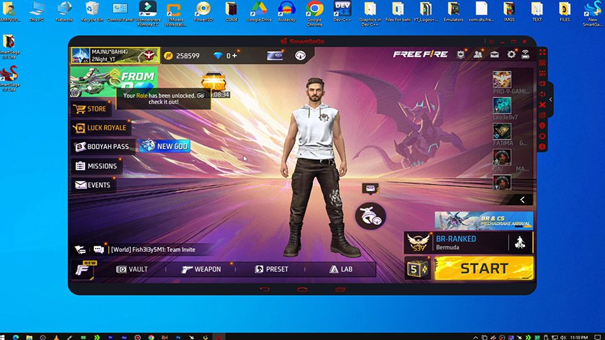Click the emulator back navigation button
Image resolution: width=605 pixels, height=340 pixels.
click(264, 289)
